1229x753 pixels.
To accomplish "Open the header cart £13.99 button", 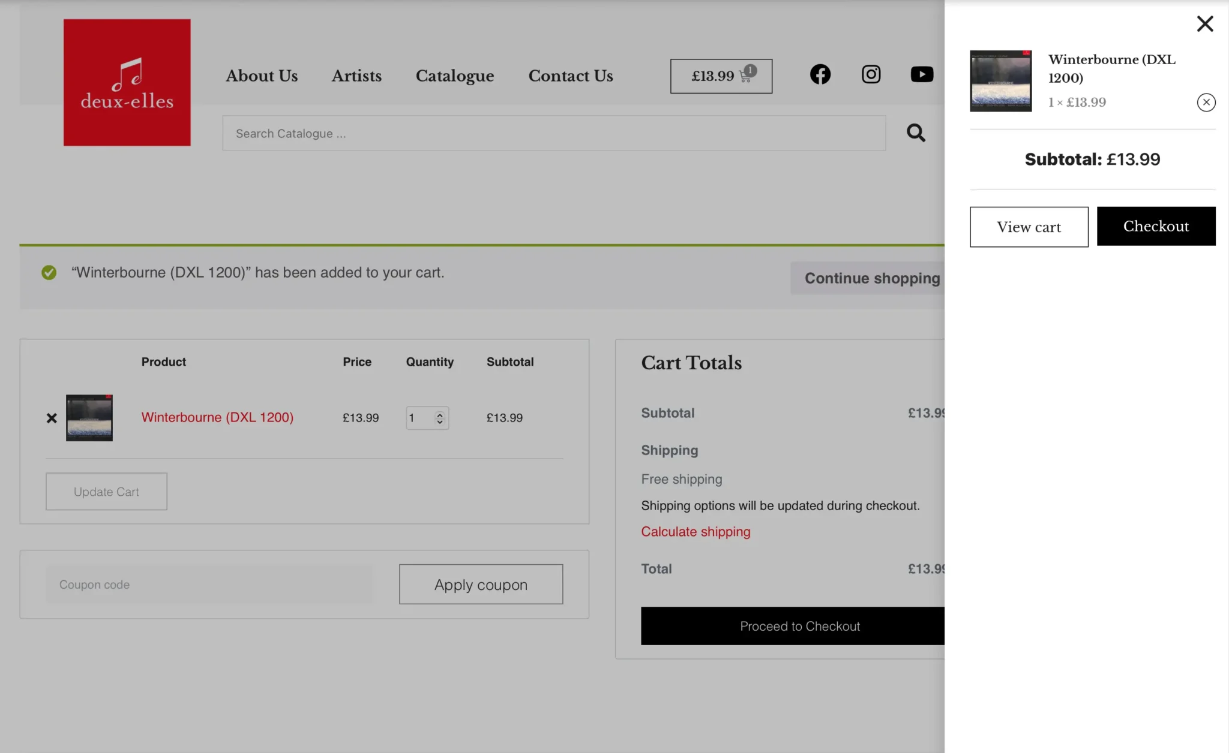I will [721, 76].
